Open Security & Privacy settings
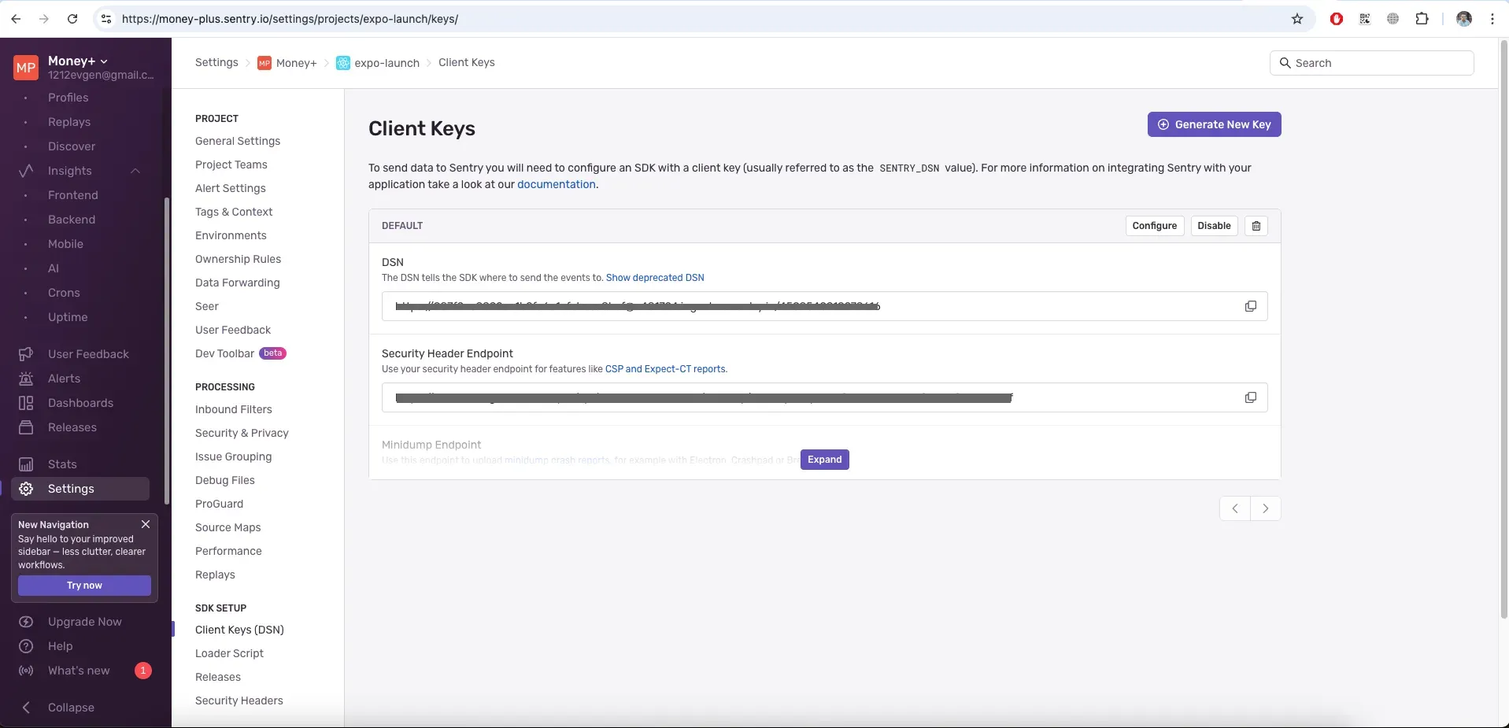1509x728 pixels. [242, 433]
